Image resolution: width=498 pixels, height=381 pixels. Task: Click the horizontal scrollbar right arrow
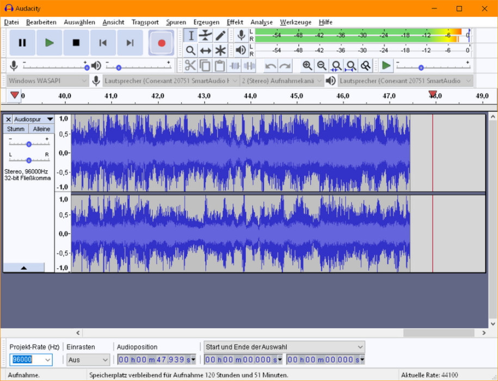484,333
